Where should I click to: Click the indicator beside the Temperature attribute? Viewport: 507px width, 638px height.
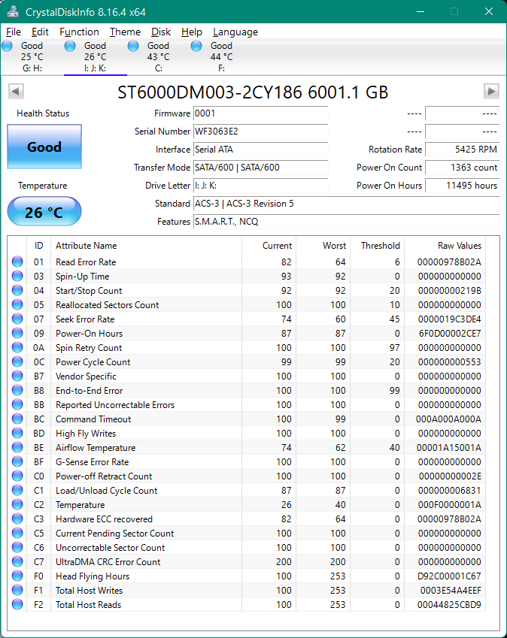(x=17, y=505)
